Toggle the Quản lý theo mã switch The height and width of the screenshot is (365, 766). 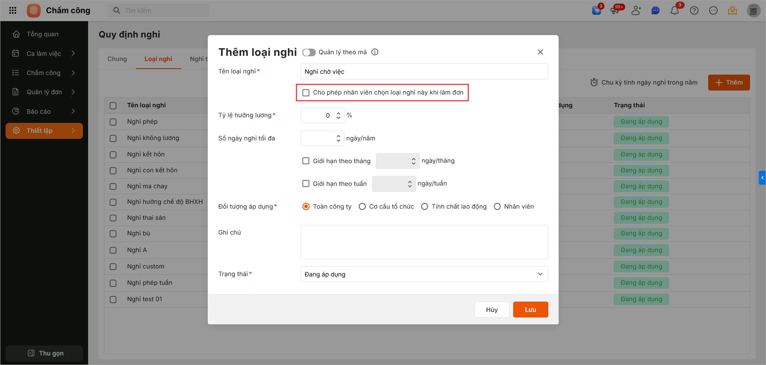pos(309,52)
